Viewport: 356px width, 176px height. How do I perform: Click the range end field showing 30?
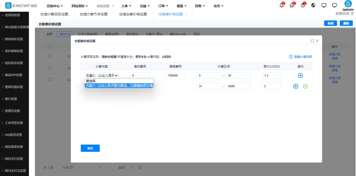[x=239, y=75]
